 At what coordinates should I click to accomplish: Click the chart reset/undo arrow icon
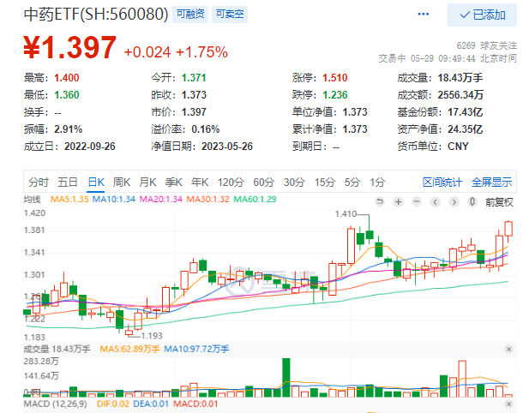pyautogui.click(x=380, y=202)
